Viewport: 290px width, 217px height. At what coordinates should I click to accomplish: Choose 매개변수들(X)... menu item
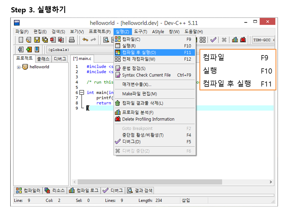tap(155, 84)
